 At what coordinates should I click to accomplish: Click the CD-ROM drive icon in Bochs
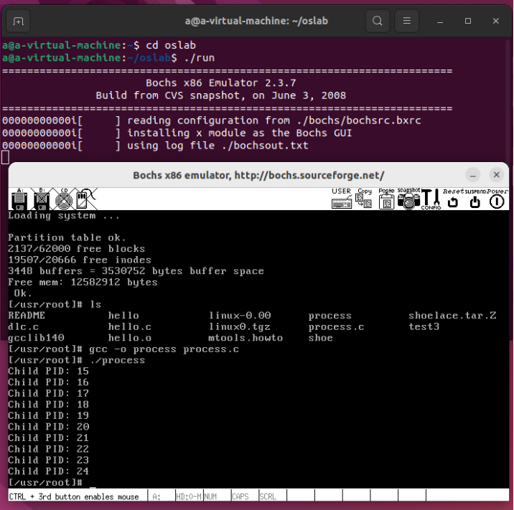[x=64, y=199]
